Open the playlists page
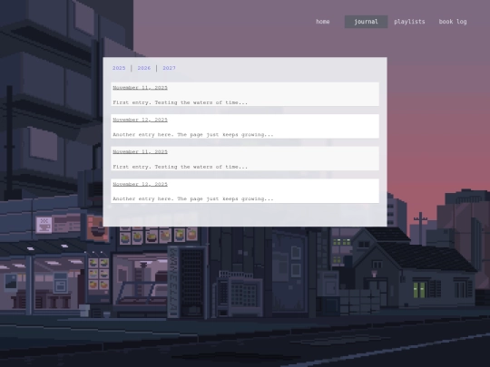Image resolution: width=490 pixels, height=367 pixels. click(x=409, y=22)
